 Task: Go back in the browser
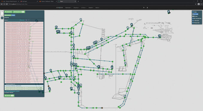click(x=2, y=4)
